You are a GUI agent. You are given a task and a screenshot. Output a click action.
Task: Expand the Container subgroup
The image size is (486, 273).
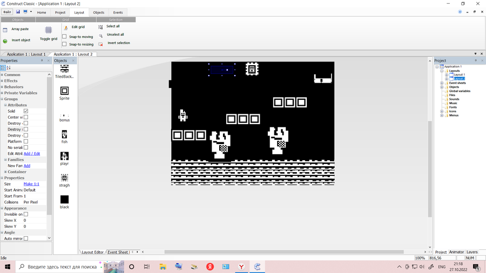click(x=5, y=172)
